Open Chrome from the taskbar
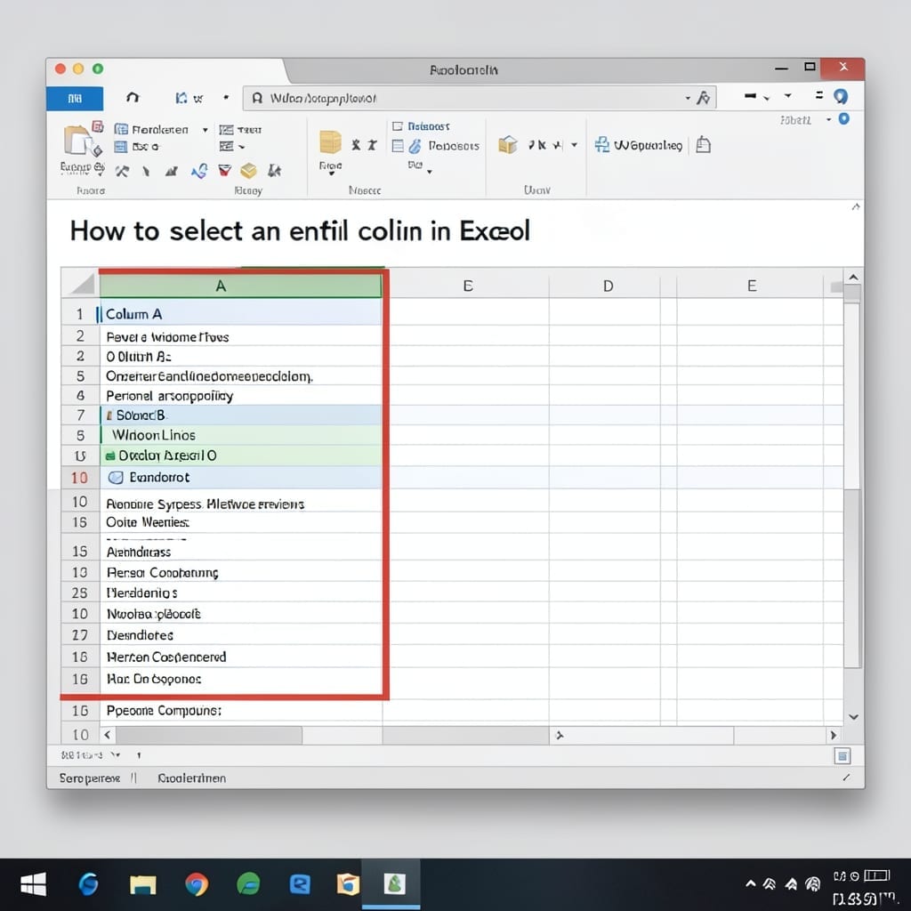 (x=197, y=885)
